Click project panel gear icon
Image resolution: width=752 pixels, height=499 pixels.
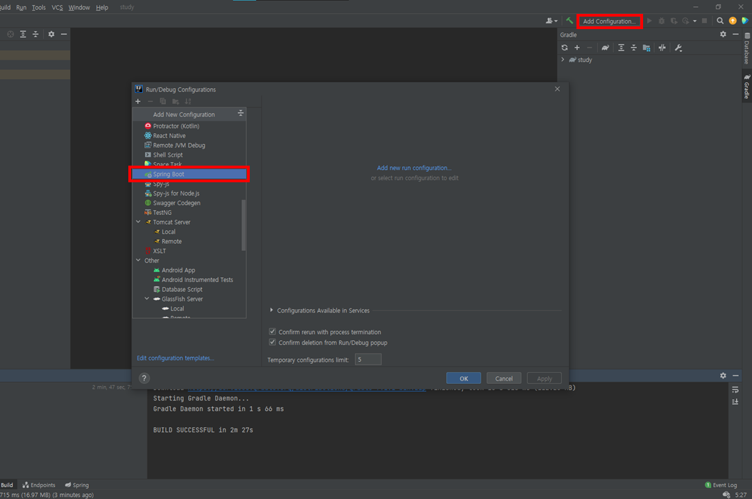click(51, 34)
